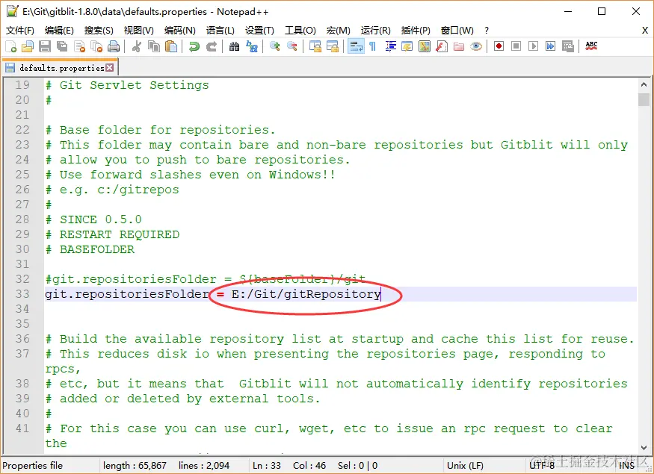
Task: Print the current document
Action: 114,46
